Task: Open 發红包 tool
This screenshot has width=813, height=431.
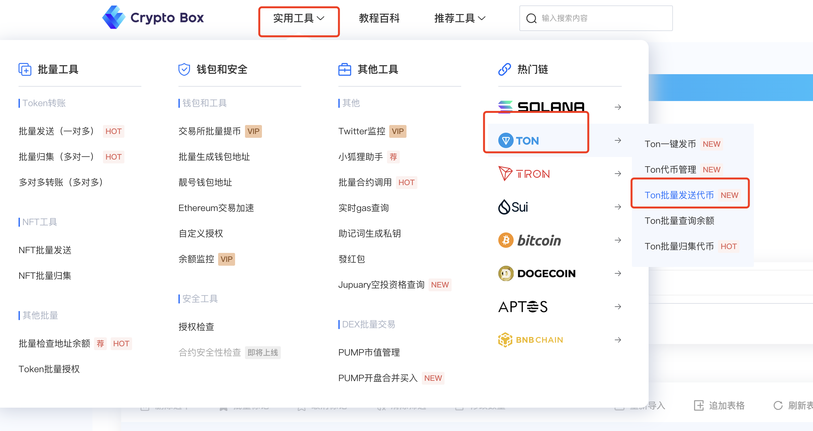Action: (351, 259)
